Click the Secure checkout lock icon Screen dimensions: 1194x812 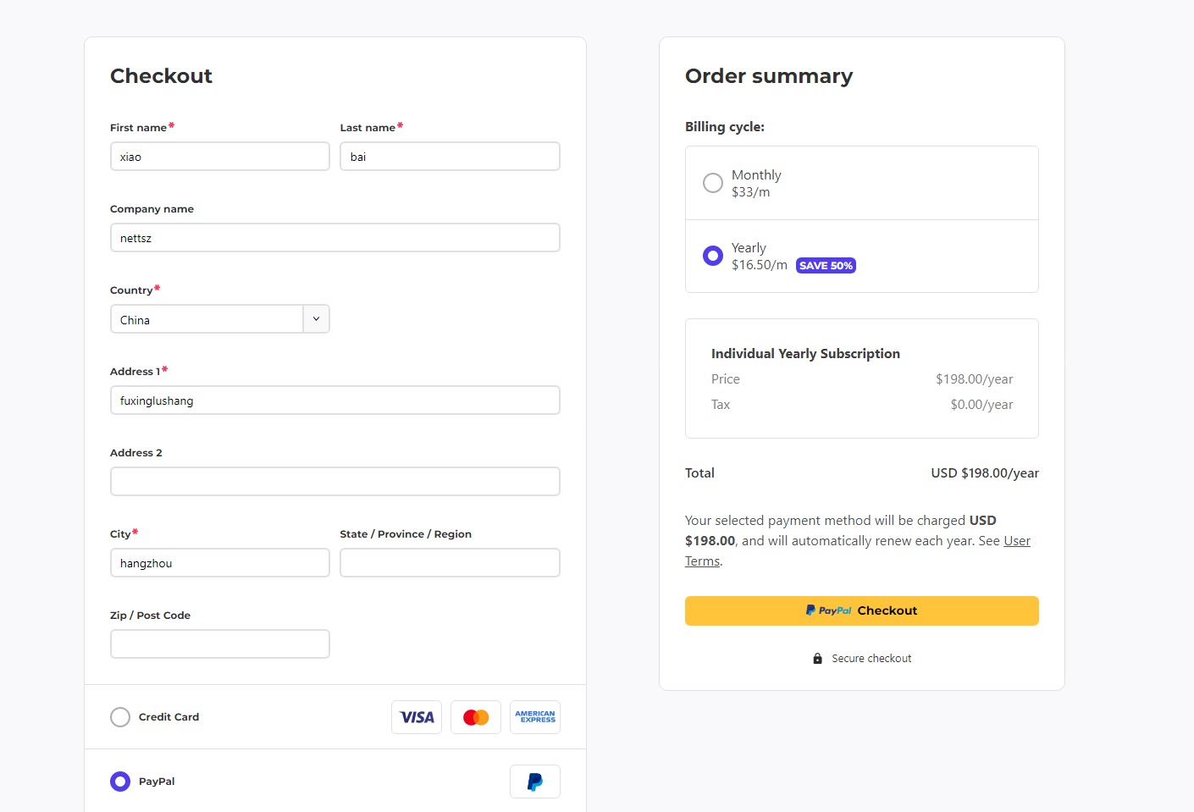point(817,659)
